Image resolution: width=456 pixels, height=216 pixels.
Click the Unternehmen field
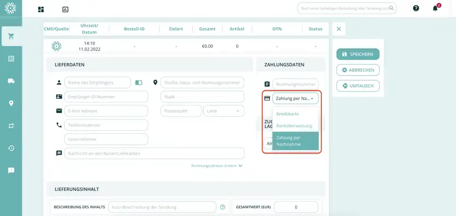(x=106, y=139)
